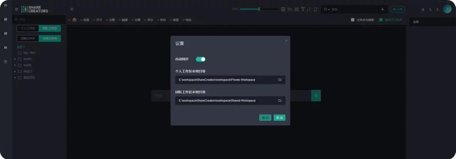The width and height of the screenshot is (456, 159).
Task: Select the 团队工作区 tab
Action: (x=50, y=29)
